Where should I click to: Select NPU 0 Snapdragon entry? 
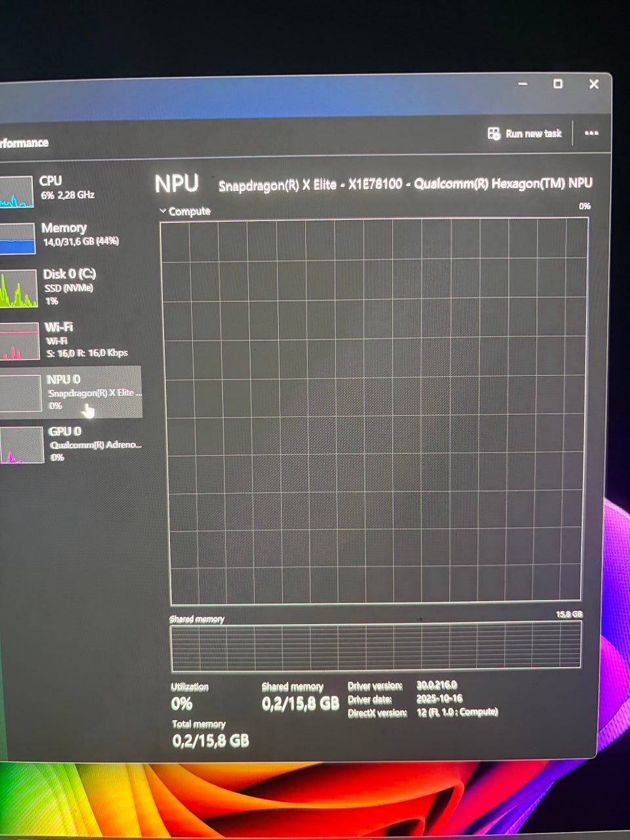pos(70,392)
